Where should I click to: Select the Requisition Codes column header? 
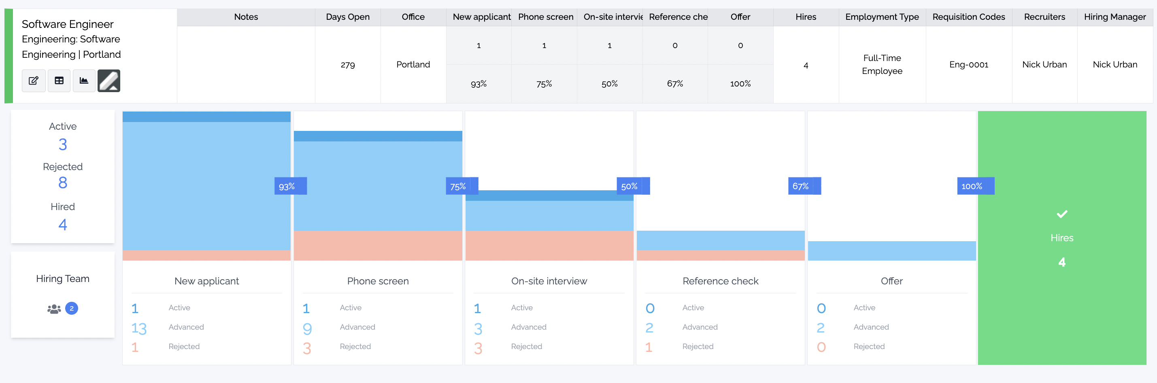coord(968,17)
